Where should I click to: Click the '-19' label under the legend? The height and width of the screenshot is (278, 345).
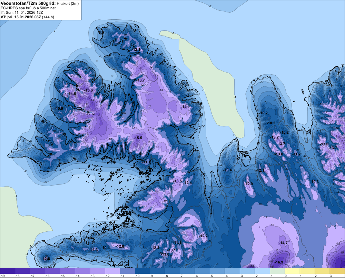click(2, 276)
